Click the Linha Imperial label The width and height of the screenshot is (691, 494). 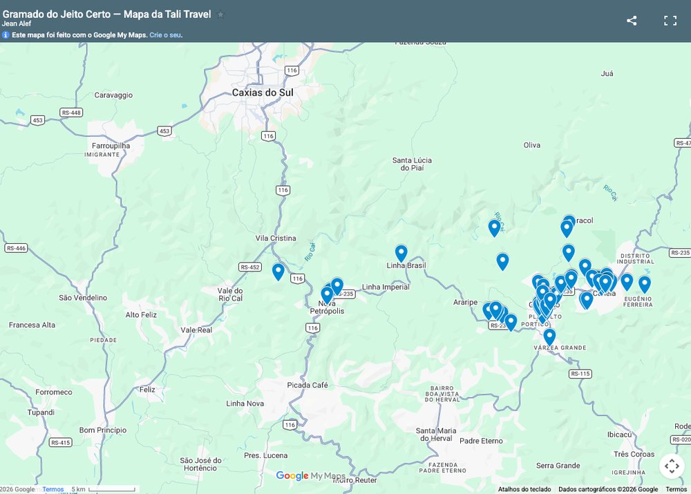(386, 287)
